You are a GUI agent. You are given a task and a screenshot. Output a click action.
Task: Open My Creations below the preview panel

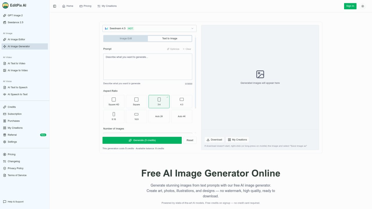237,140
